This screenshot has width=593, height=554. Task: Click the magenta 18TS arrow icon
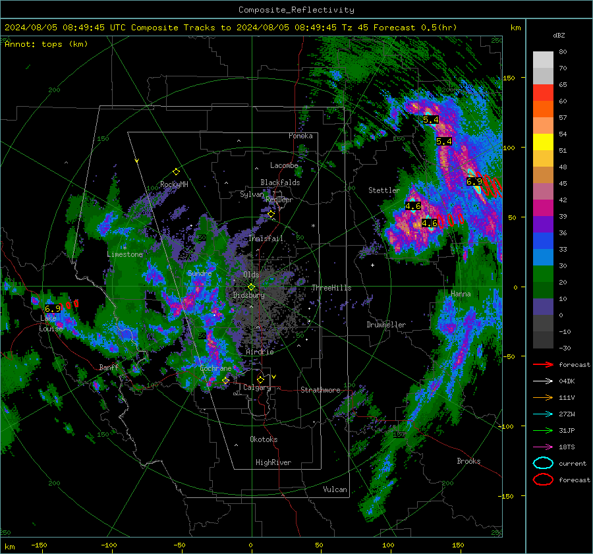[543, 447]
